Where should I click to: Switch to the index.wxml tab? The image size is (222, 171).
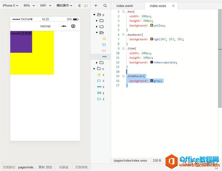pyautogui.click(x=125, y=6)
